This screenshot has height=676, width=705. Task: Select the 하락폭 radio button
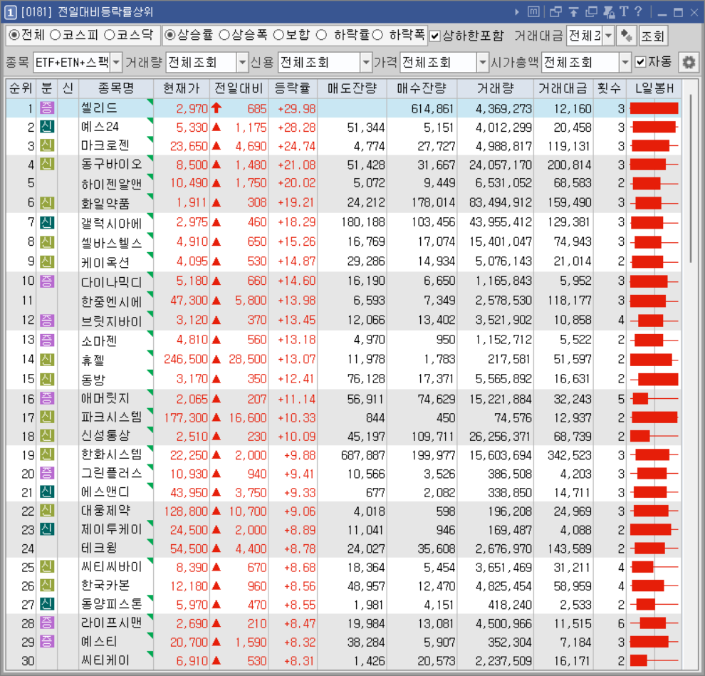377,35
